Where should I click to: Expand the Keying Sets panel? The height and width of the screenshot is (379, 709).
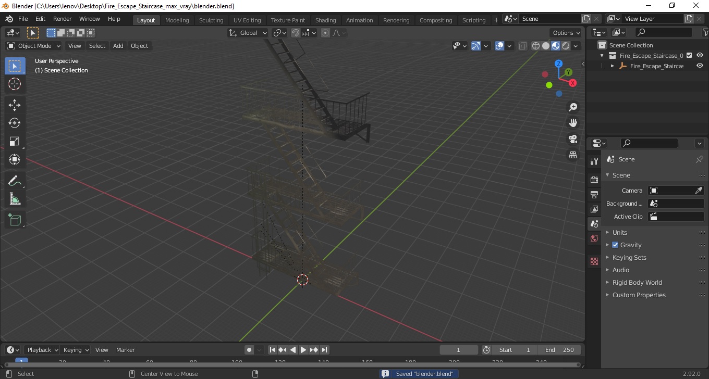point(629,257)
